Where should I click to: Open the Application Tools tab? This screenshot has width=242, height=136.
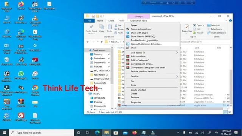tap(138, 21)
